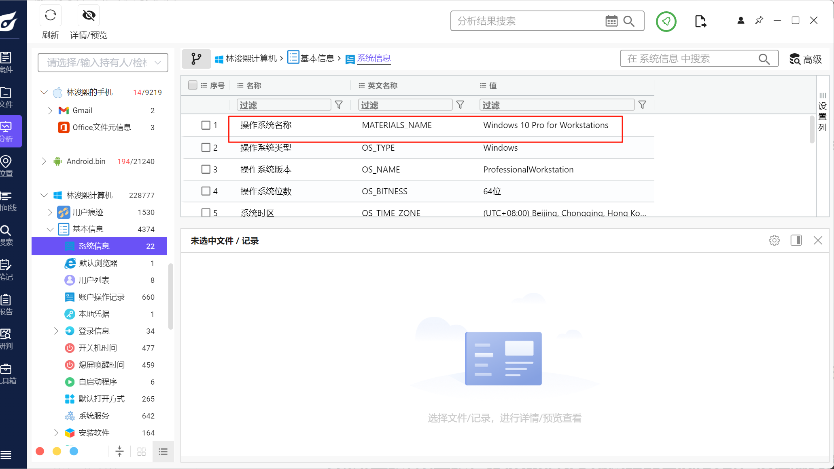The height and width of the screenshot is (469, 834).
Task: Expand the Android.bin tree node
Action: [44, 161]
